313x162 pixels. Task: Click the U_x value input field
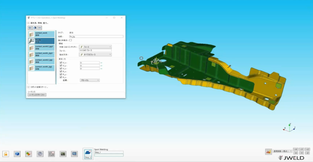(x=90, y=63)
